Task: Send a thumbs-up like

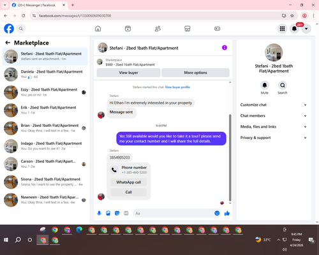Action: tap(227, 213)
